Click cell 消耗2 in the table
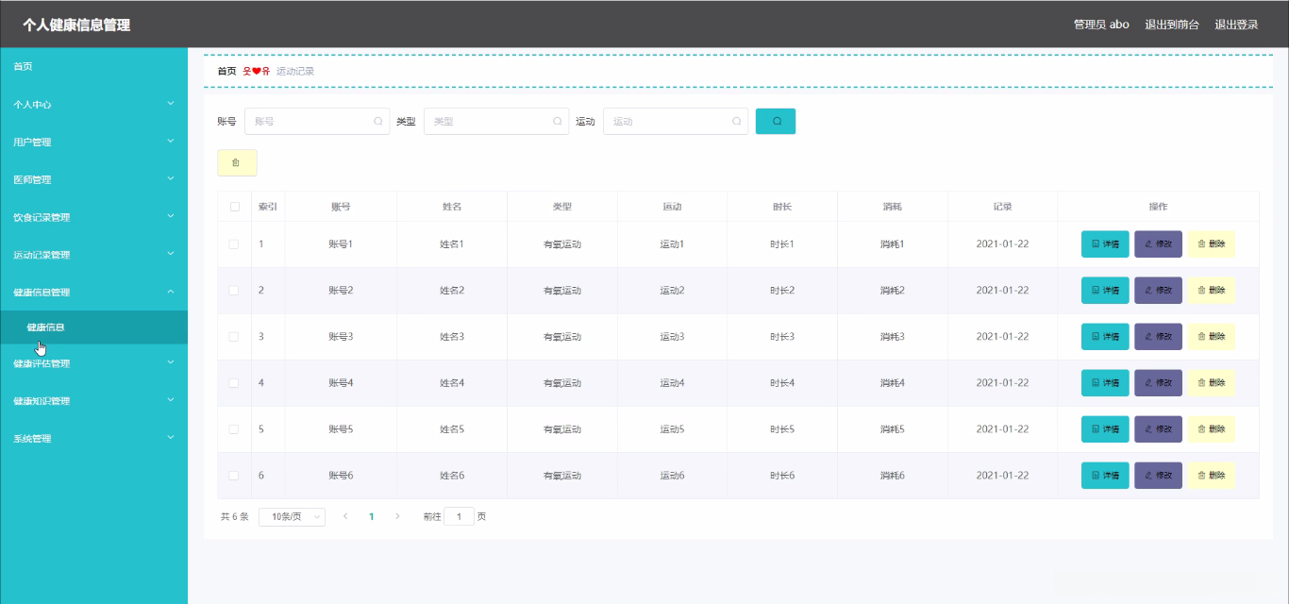The width and height of the screenshot is (1289, 604). (x=893, y=290)
